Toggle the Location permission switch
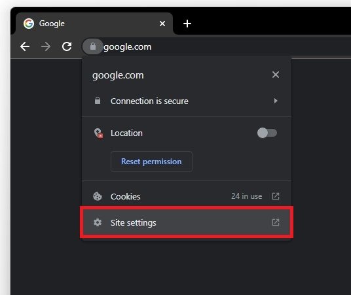Image resolution: width=351 pixels, height=295 pixels. pos(267,133)
